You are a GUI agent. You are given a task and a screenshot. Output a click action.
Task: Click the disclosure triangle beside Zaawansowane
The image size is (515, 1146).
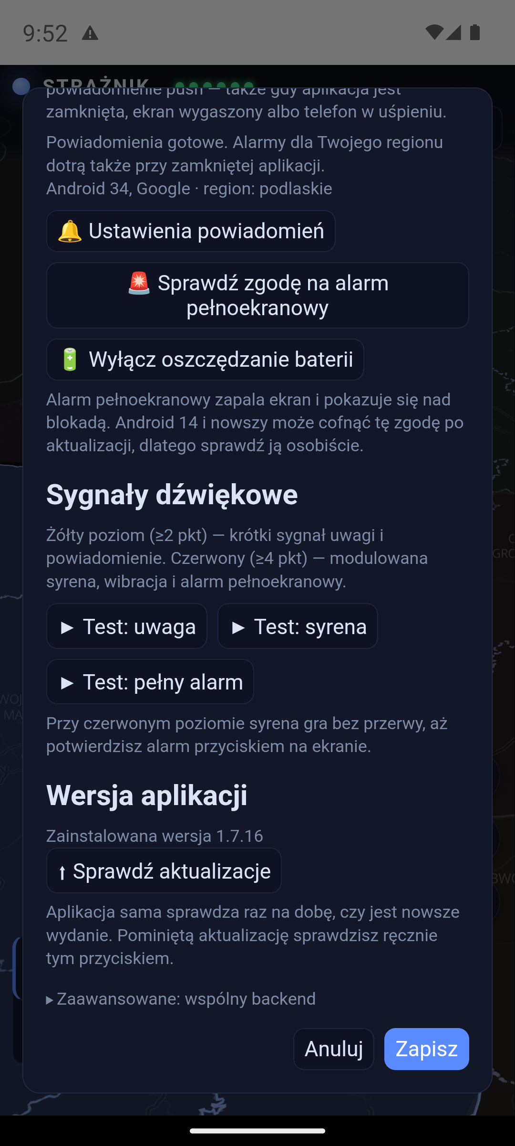tap(50, 1000)
